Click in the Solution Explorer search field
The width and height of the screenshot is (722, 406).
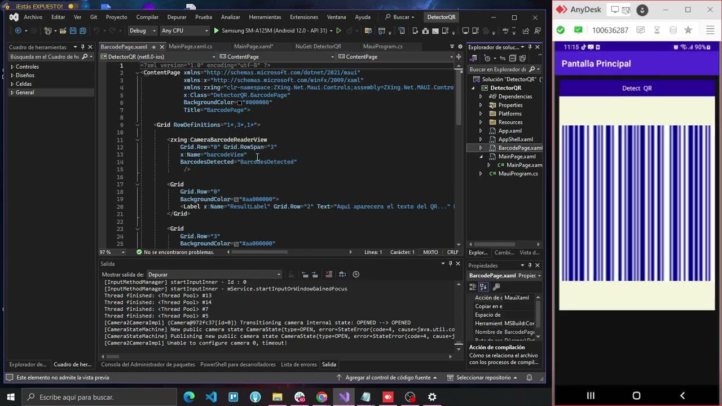pyautogui.click(x=499, y=69)
